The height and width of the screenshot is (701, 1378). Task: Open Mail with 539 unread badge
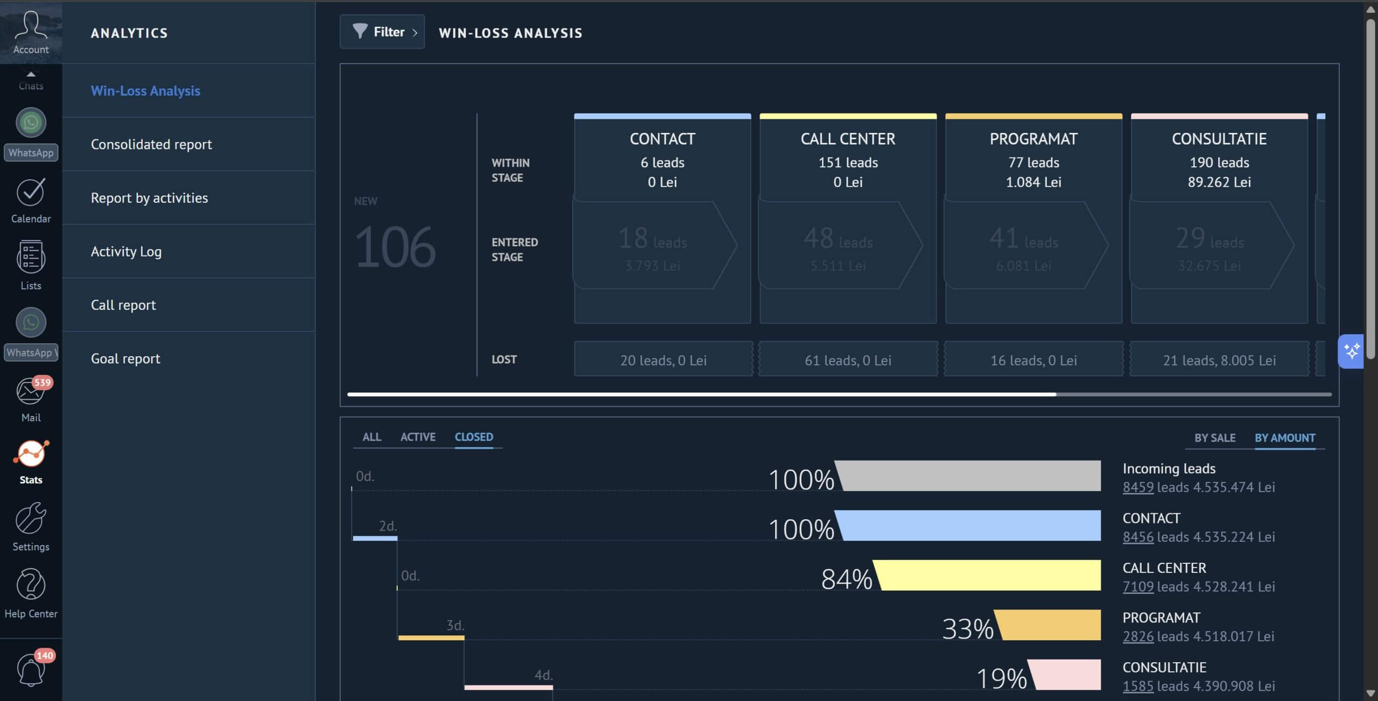(x=30, y=392)
